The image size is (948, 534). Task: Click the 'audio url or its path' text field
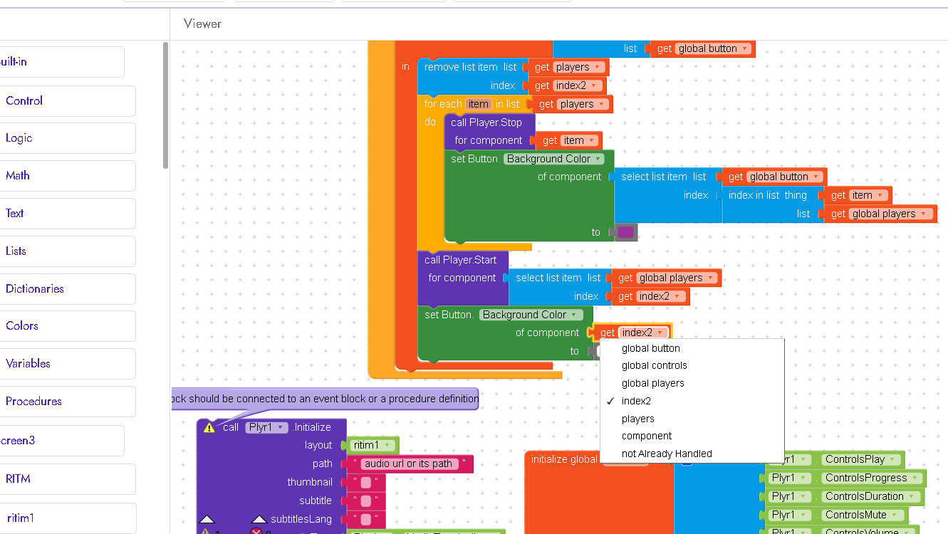point(409,464)
